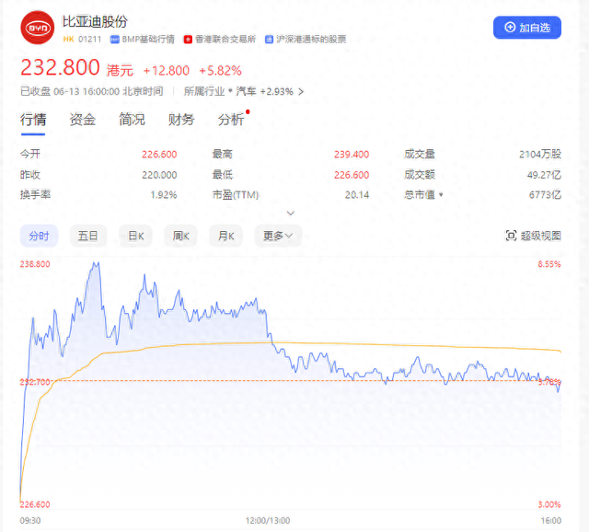Click the change value +12.800
Image resolution: width=589 pixels, height=532 pixels.
point(166,71)
